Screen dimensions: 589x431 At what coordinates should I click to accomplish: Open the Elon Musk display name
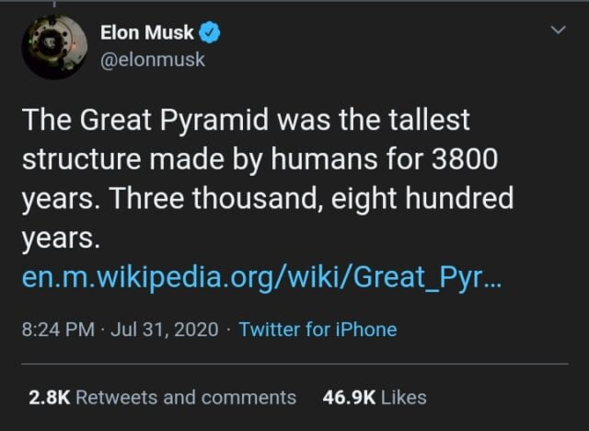pos(146,34)
